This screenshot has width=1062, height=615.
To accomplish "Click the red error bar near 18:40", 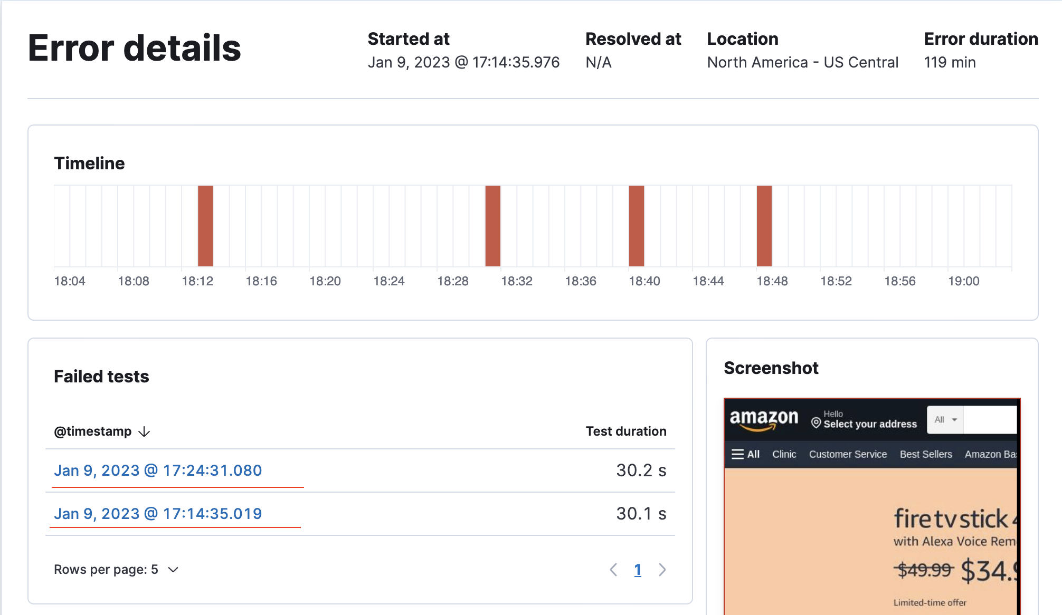I will 637,225.
